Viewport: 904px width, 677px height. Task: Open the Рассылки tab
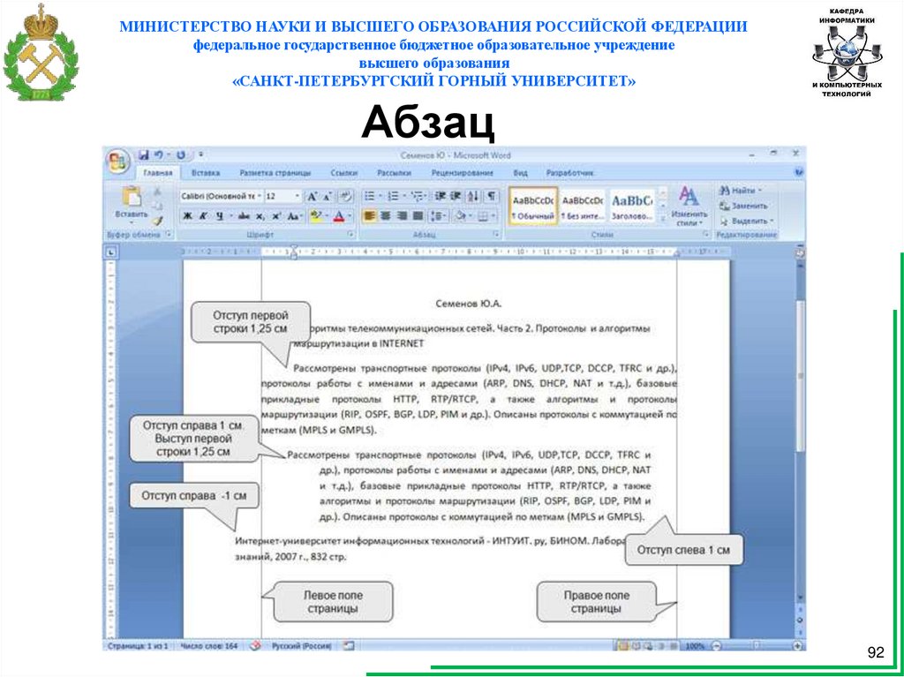coord(394,172)
